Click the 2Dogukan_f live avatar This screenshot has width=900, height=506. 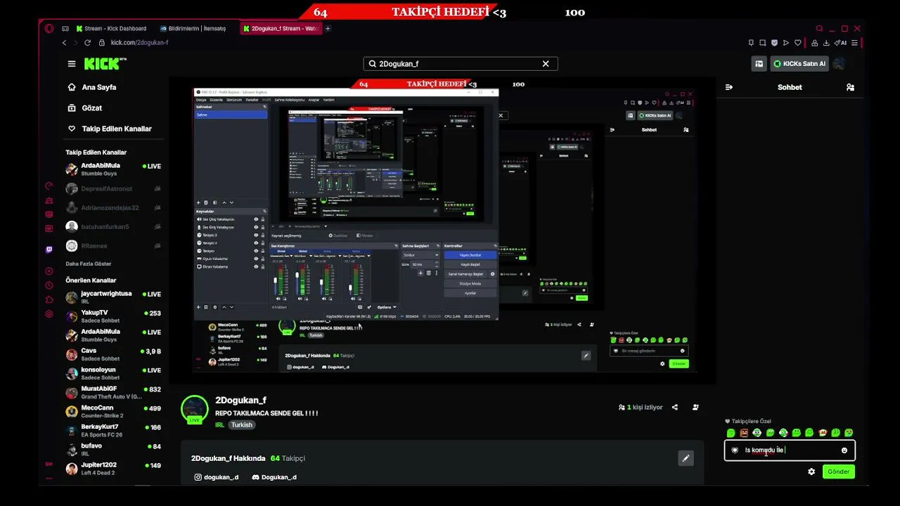pyautogui.click(x=195, y=410)
